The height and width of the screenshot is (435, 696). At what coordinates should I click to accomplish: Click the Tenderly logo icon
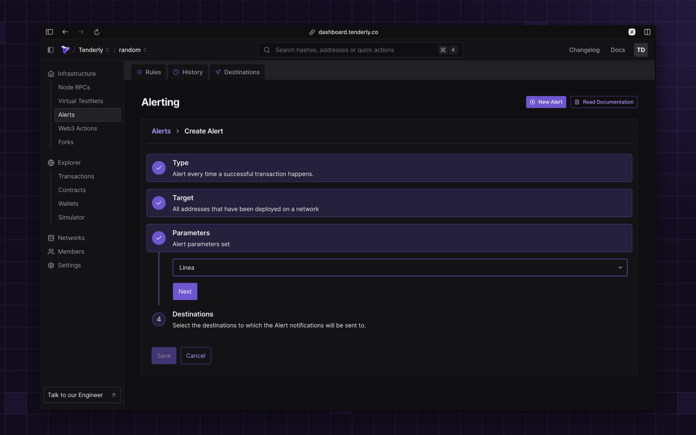tap(65, 50)
